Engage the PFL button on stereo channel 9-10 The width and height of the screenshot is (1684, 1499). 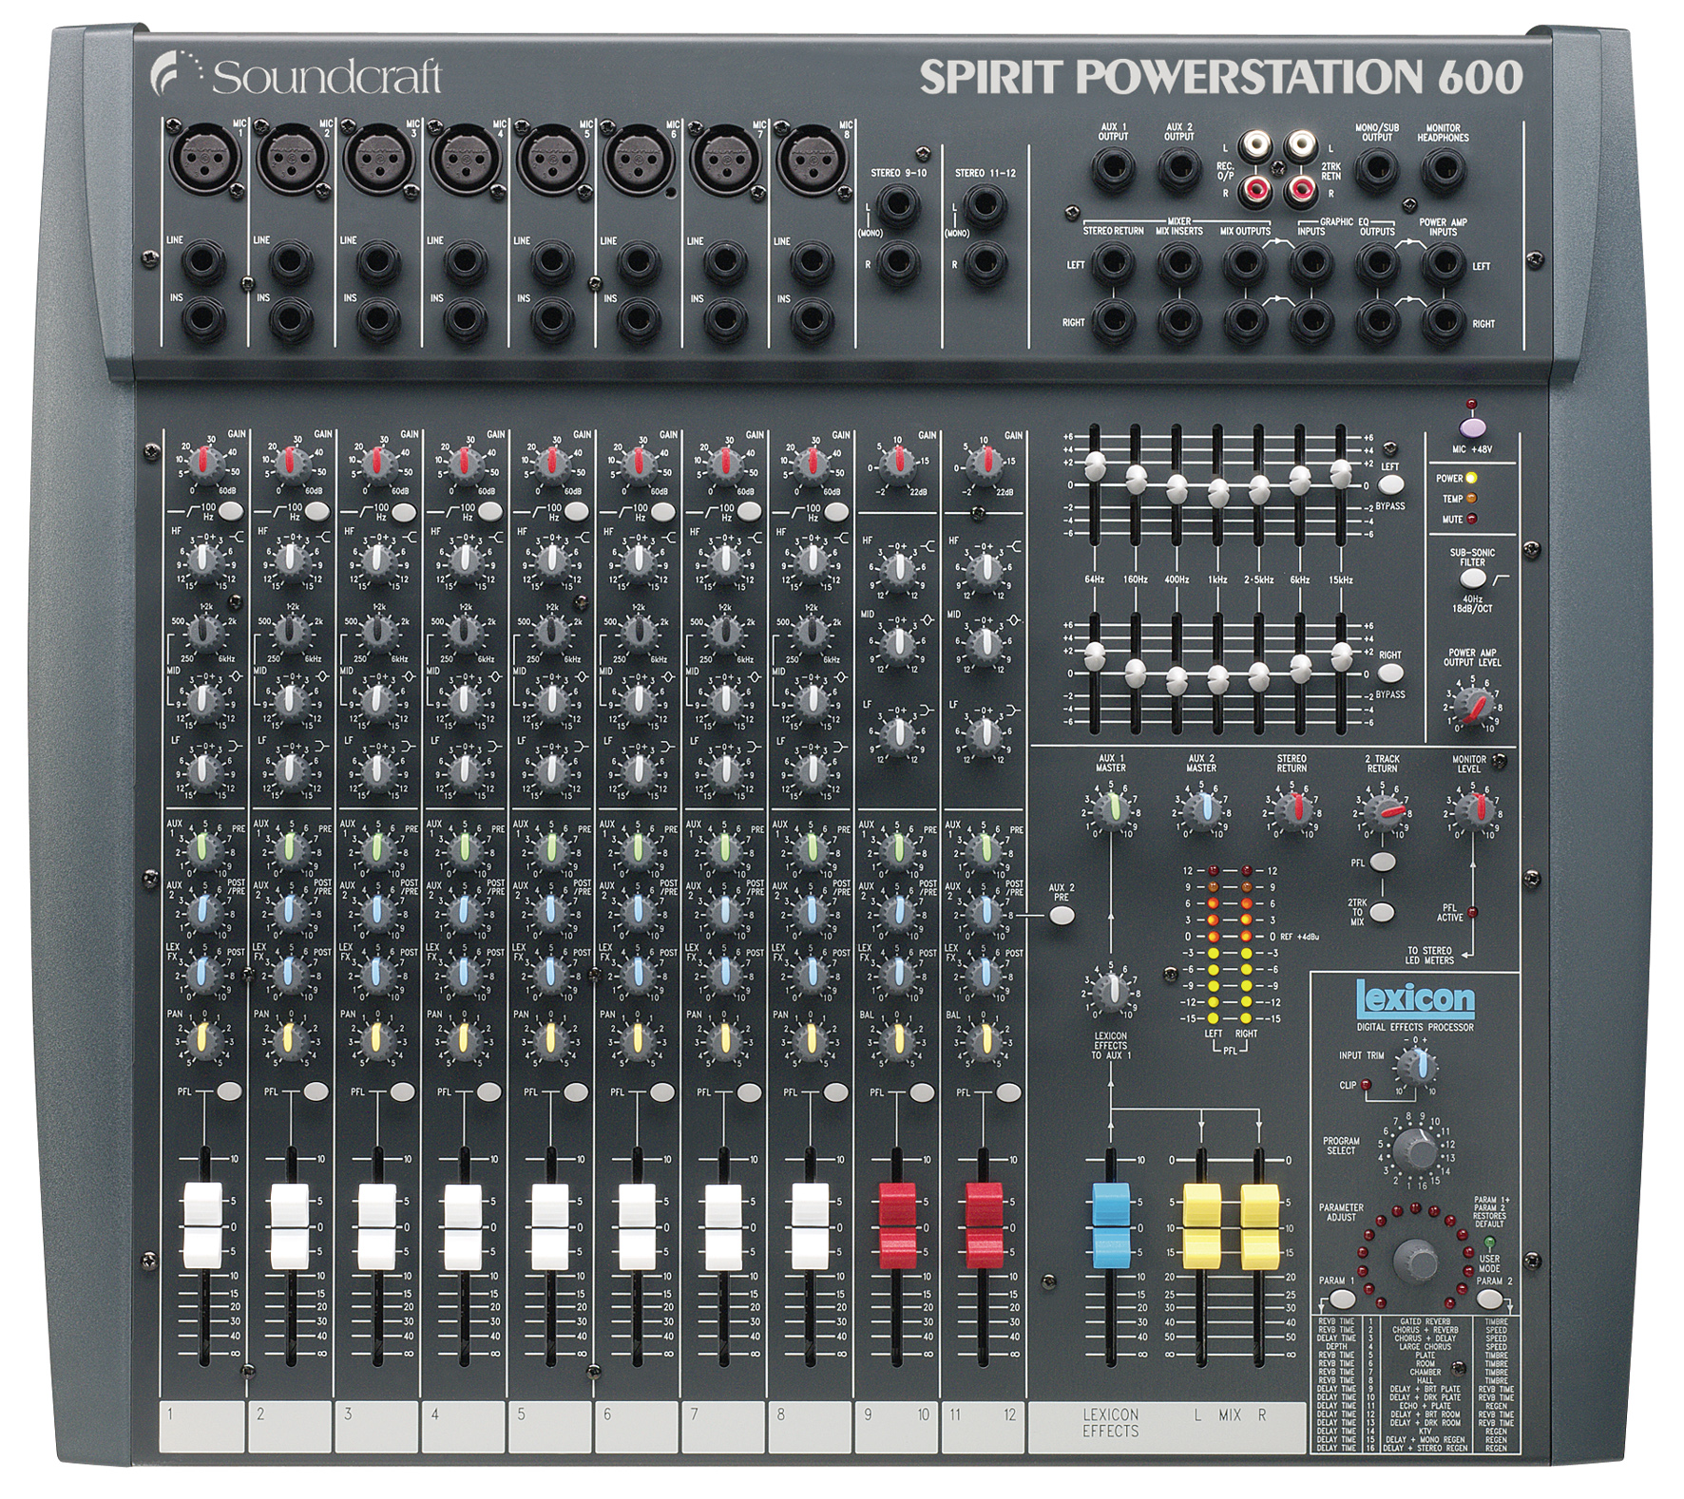tap(922, 1091)
